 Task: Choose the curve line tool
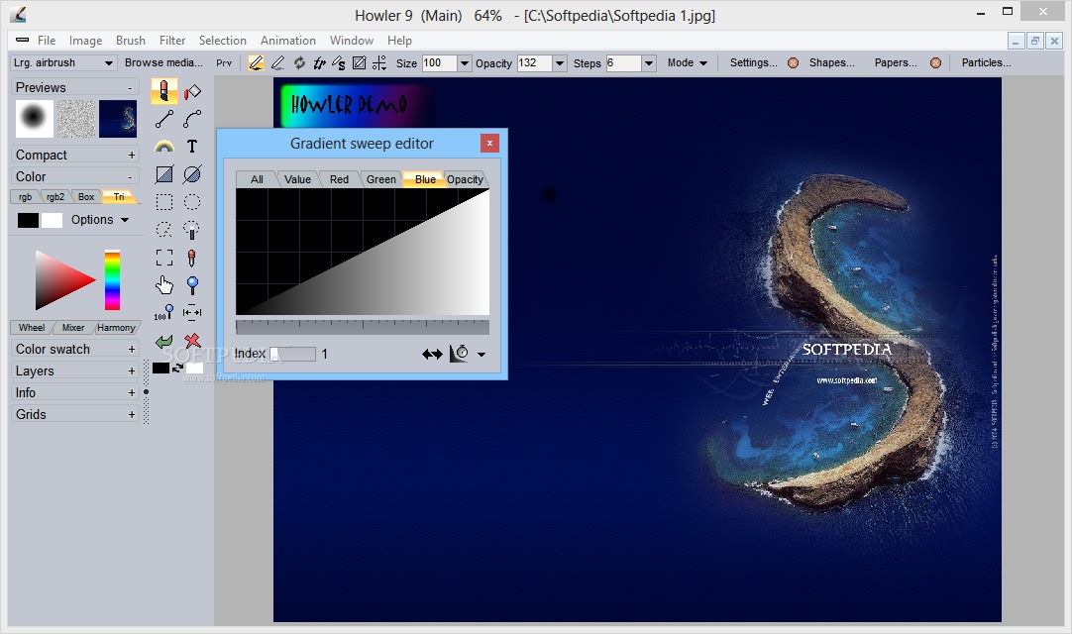pos(192,119)
